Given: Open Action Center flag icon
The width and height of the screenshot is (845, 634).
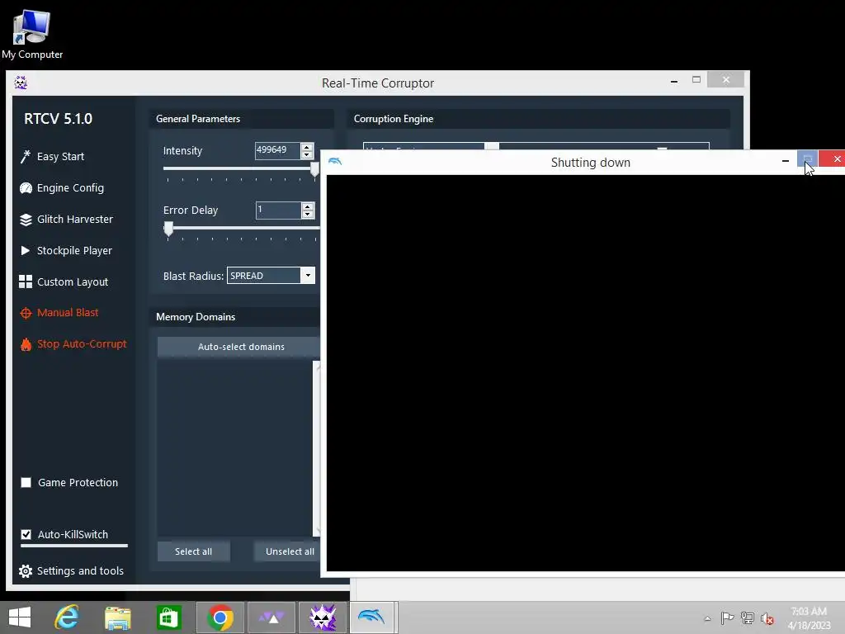Looking at the screenshot, I should pyautogui.click(x=727, y=617).
